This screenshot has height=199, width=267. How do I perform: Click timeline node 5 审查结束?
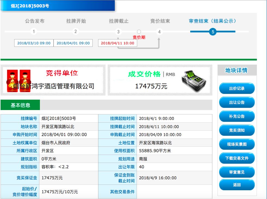pyautogui.click(x=212, y=32)
